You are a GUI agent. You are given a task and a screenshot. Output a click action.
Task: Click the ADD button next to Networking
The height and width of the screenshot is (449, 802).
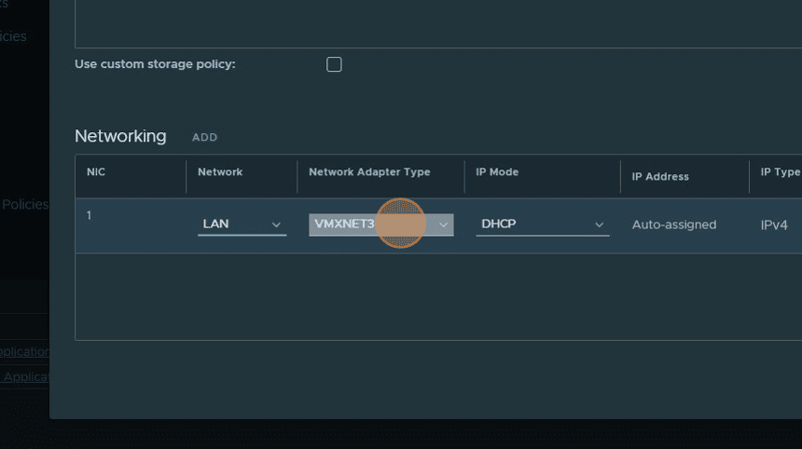[x=204, y=138]
